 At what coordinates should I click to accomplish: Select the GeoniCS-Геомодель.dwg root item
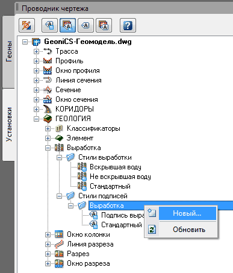(88, 42)
